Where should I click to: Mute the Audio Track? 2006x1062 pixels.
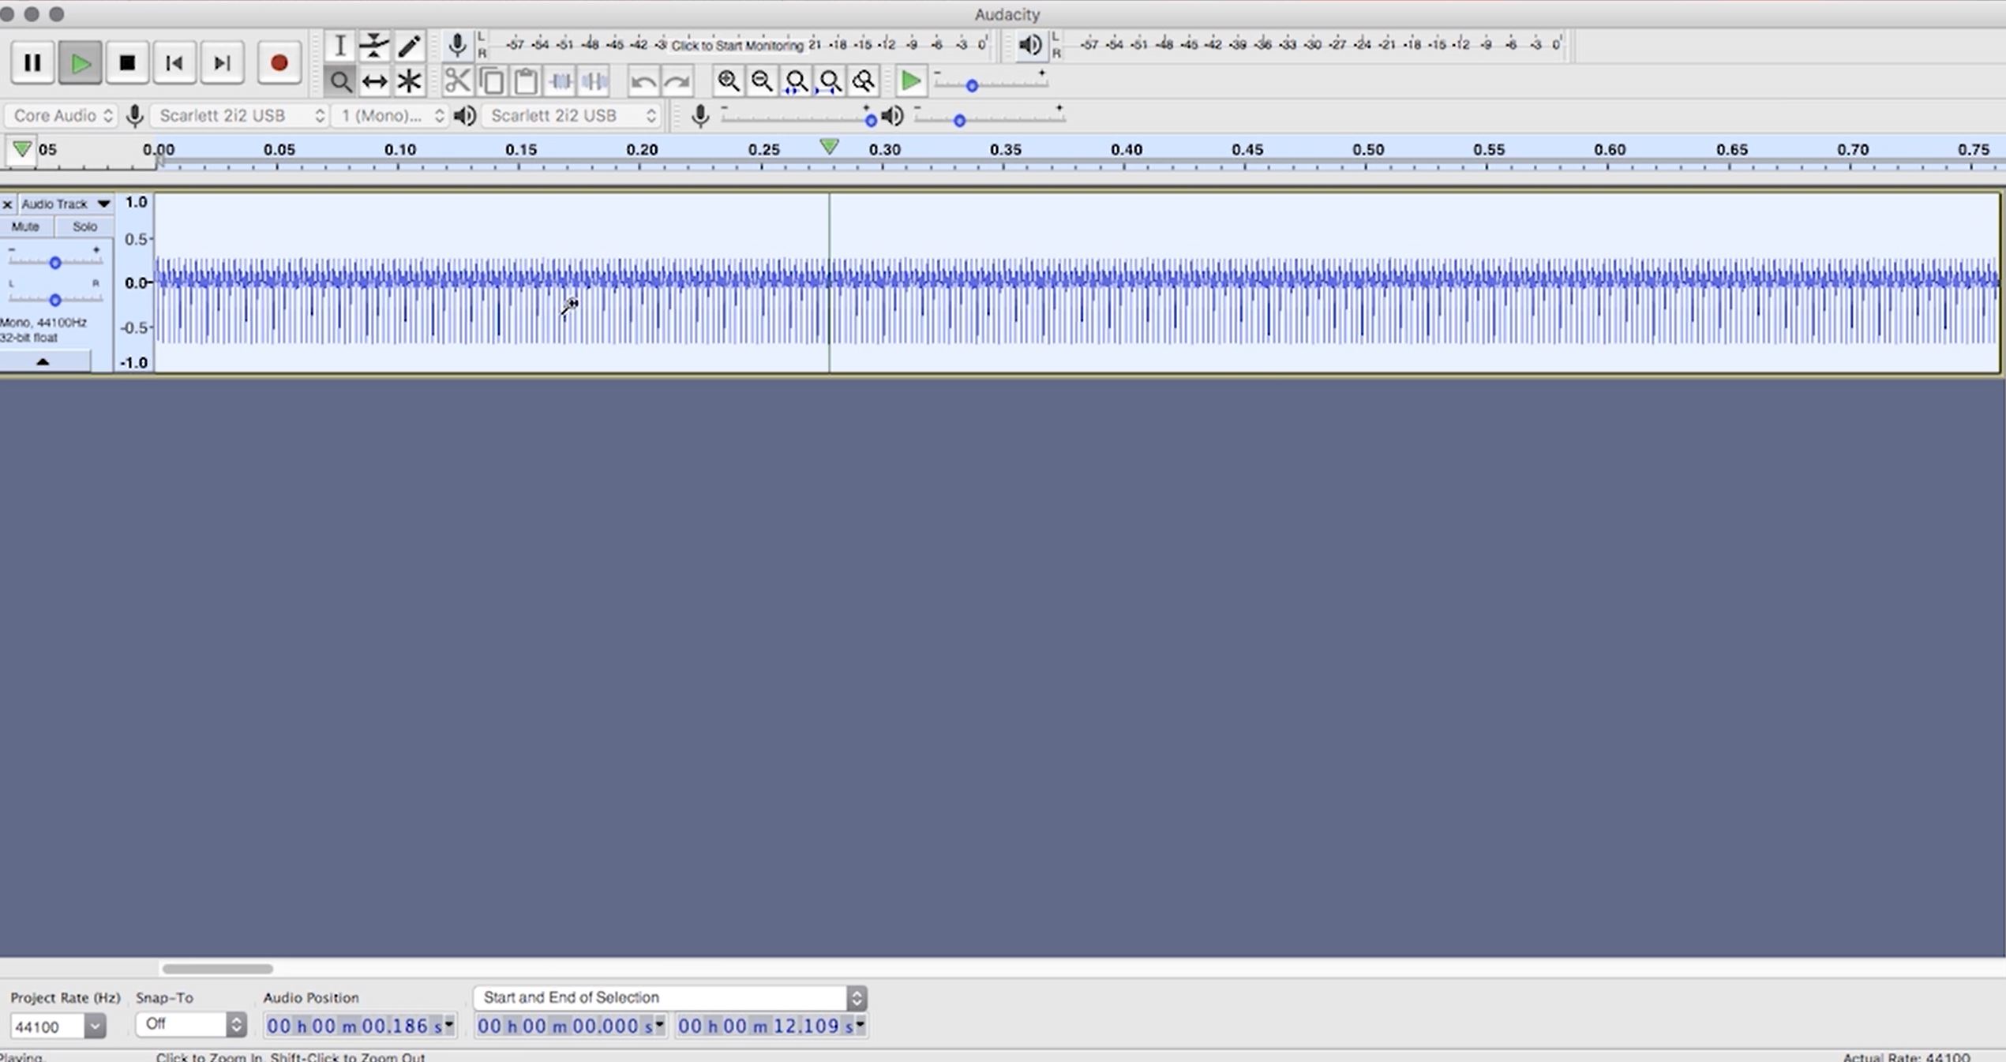25,227
